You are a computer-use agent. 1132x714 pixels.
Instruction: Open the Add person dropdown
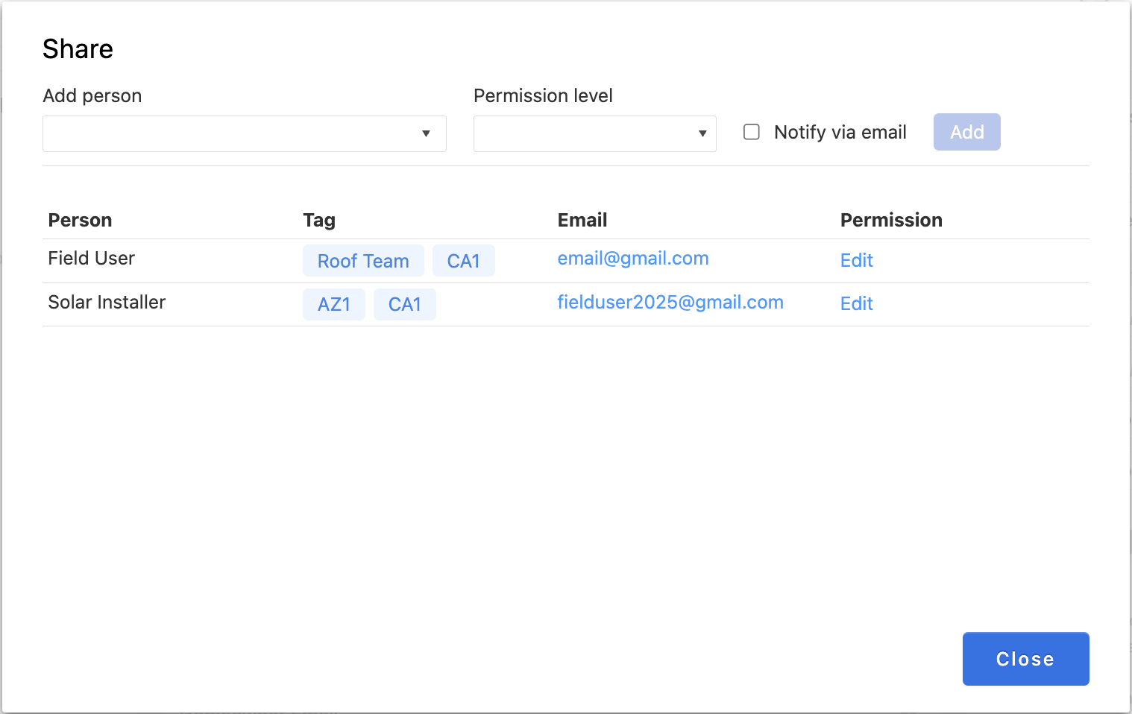coord(244,133)
